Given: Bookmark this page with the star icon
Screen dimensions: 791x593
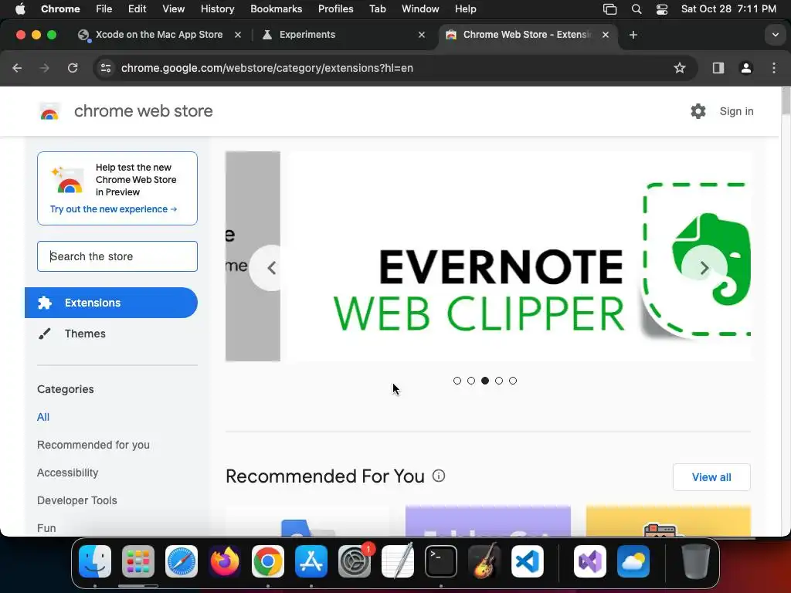Looking at the screenshot, I should 680,68.
